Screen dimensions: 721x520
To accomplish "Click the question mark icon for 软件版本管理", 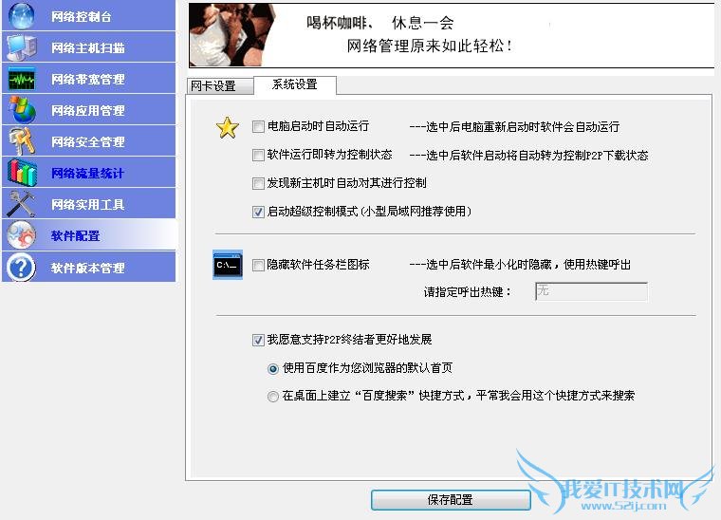I will point(22,268).
